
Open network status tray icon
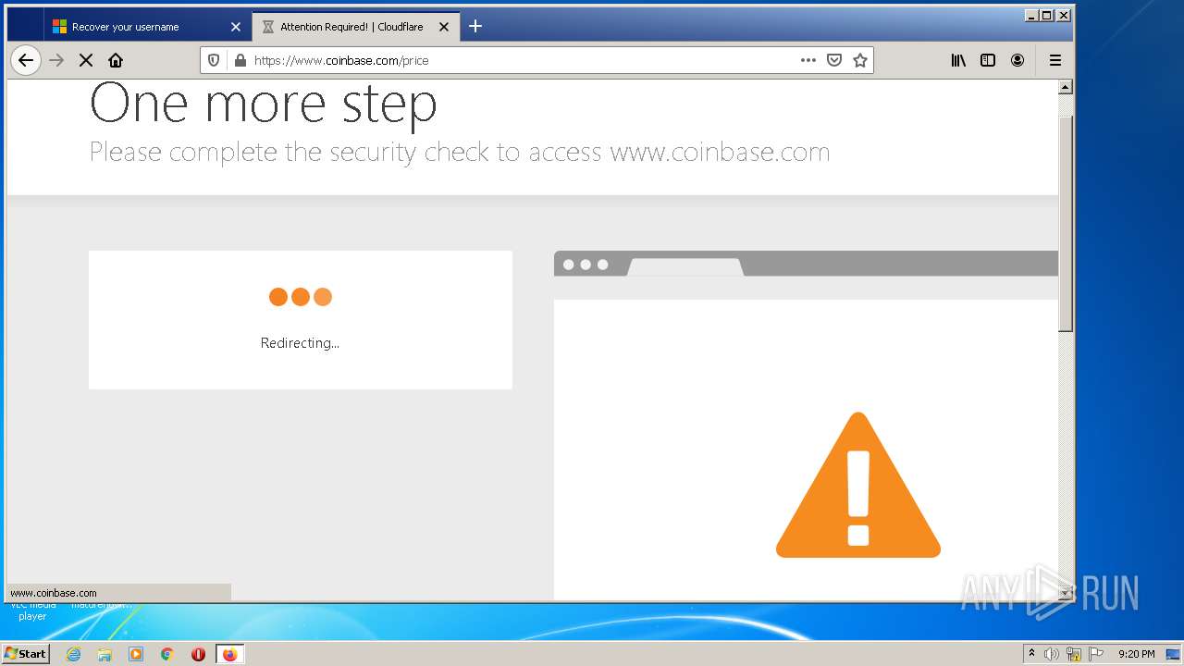1074,654
